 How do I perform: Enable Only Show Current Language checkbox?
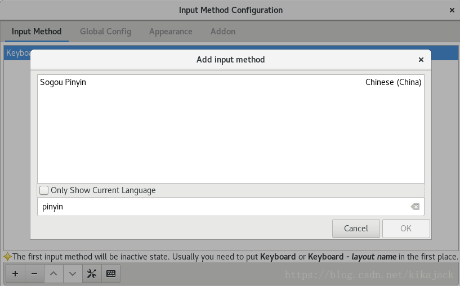tap(44, 190)
